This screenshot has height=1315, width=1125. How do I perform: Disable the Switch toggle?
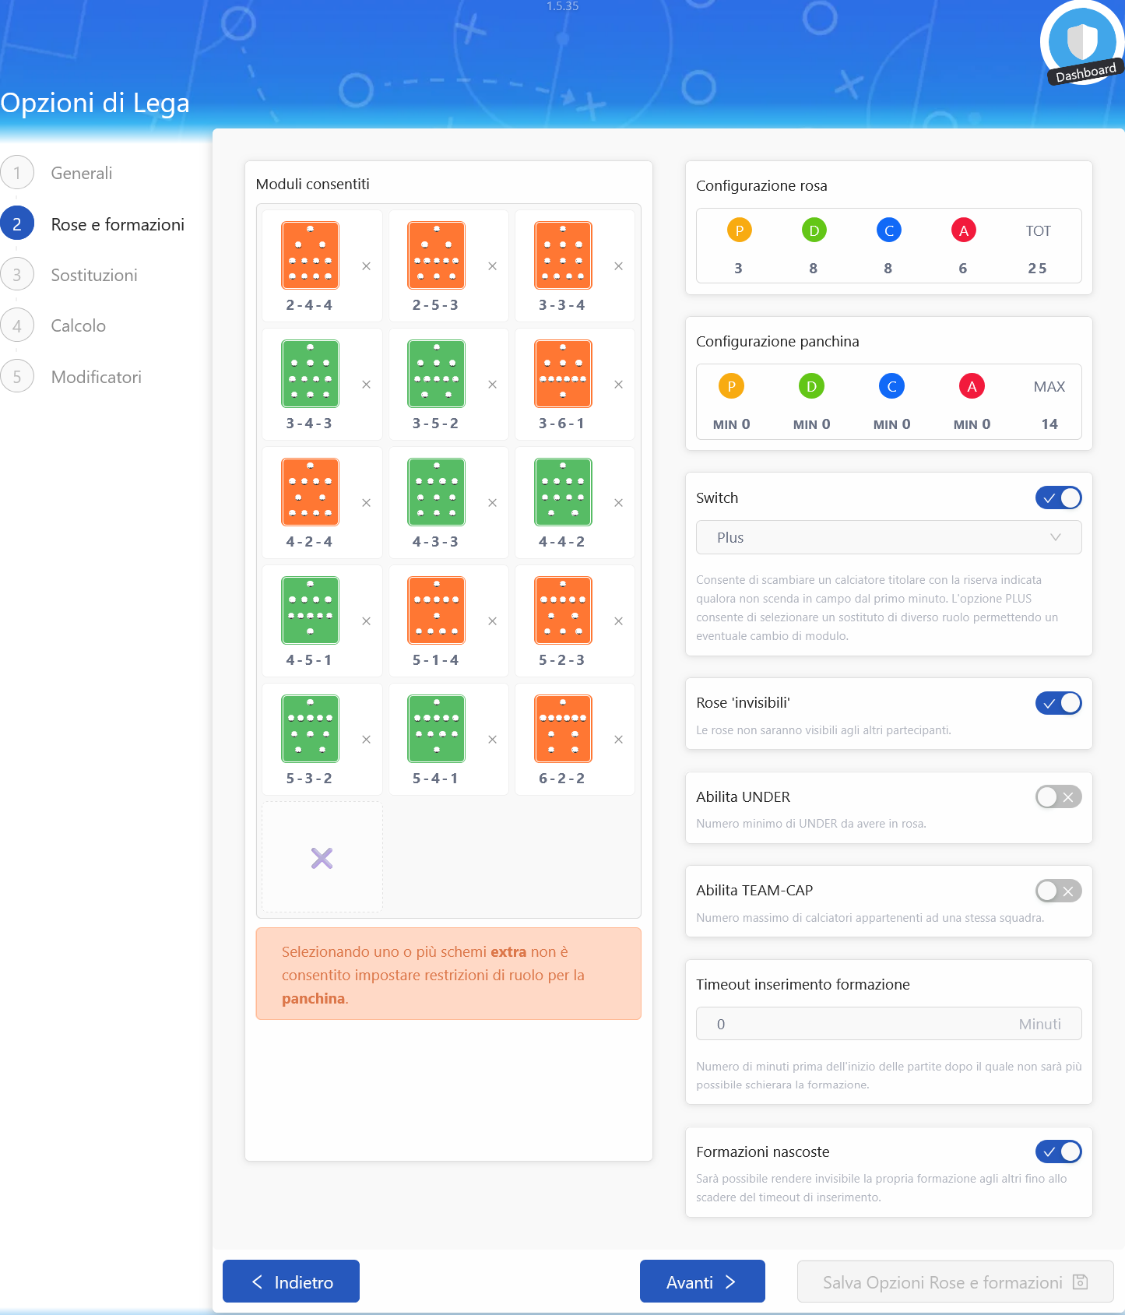coord(1058,498)
